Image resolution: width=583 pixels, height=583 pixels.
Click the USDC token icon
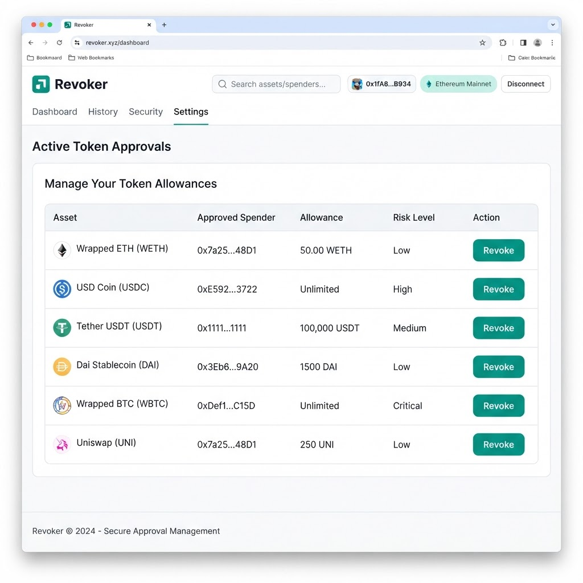coord(62,289)
